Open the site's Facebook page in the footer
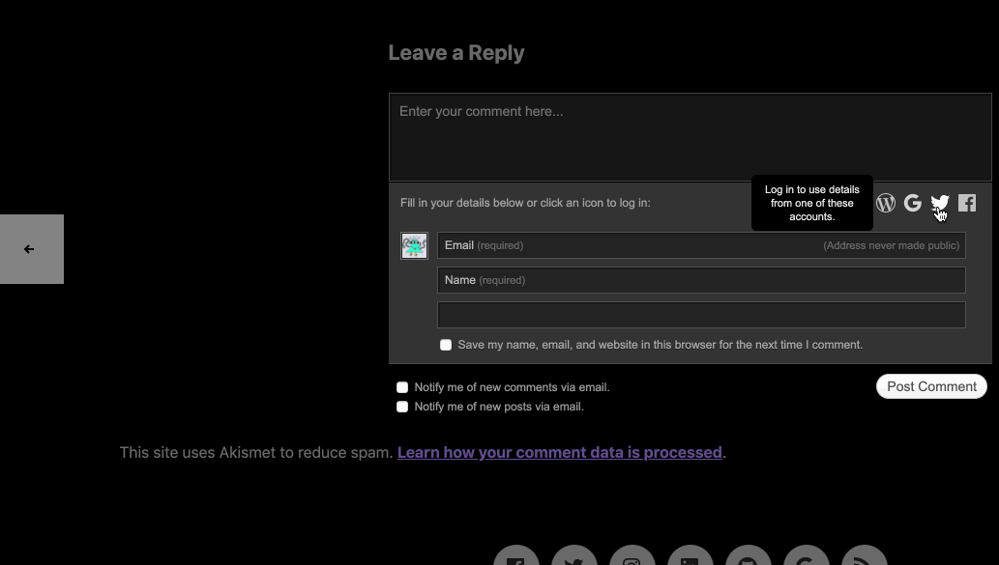The height and width of the screenshot is (565, 999). coord(515,558)
